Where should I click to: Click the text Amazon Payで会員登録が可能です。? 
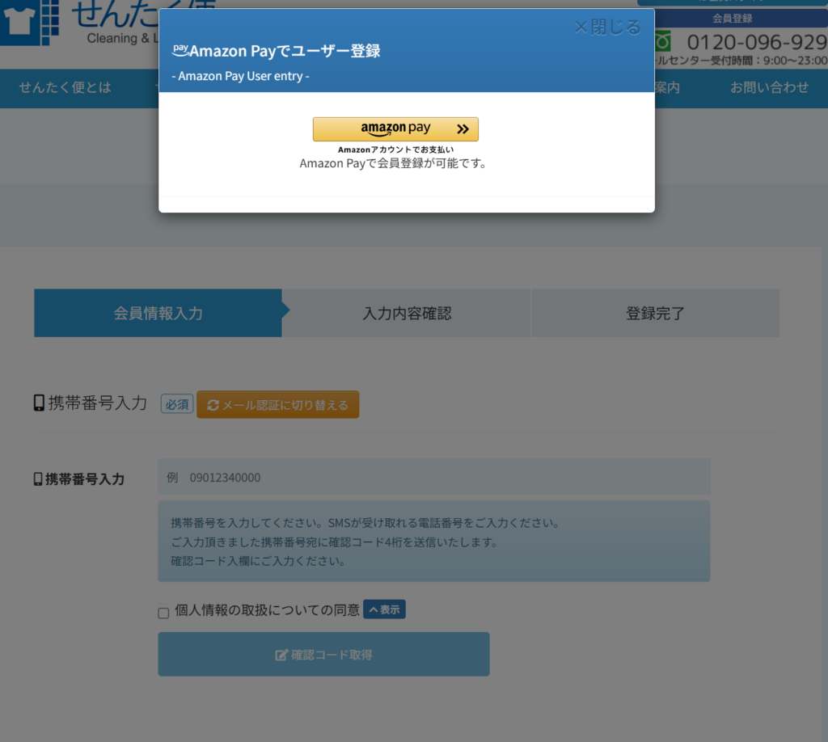pos(394,163)
